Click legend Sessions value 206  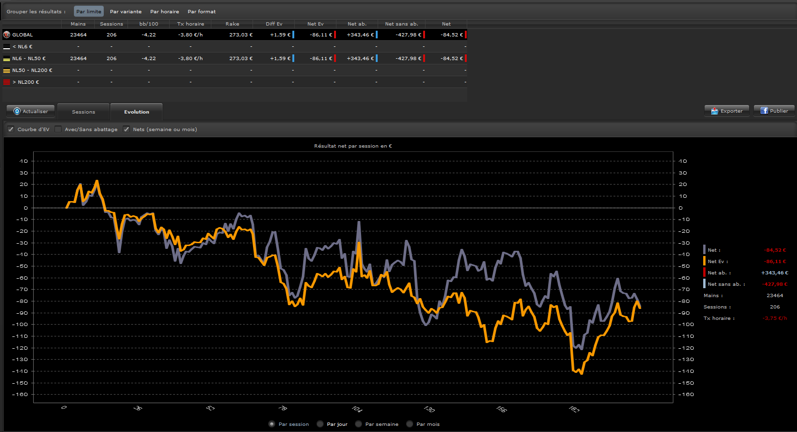[x=775, y=307]
